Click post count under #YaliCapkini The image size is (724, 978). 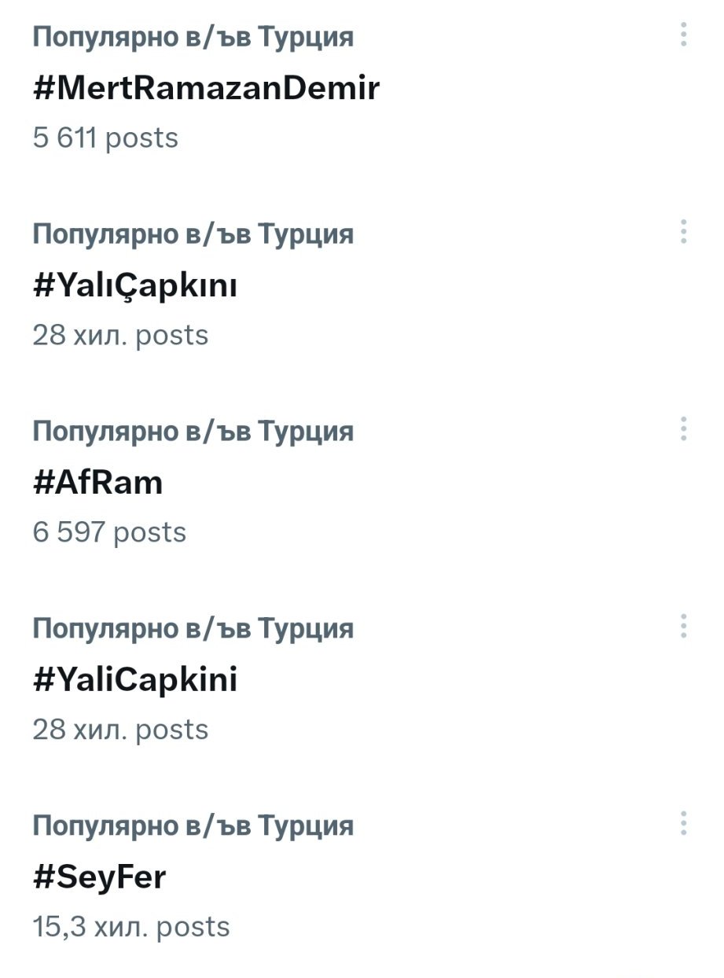[120, 730]
